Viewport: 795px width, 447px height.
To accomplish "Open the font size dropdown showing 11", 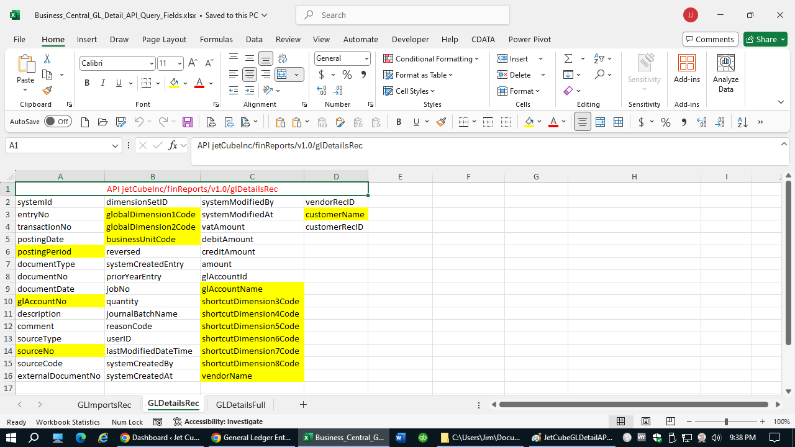I will tap(179, 63).
